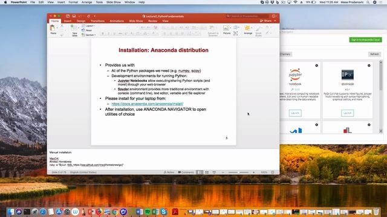Open the Layout dropdown in the ribbon

click(89, 26)
